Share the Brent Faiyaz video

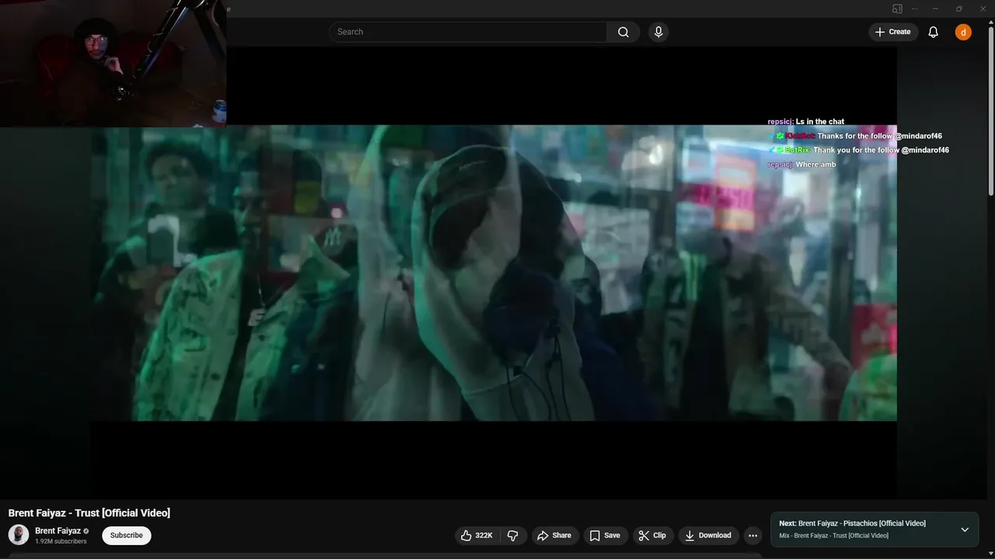[554, 535]
